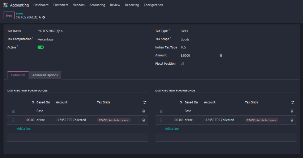Delete the invoice TCS Collected tax line
This screenshot has width=303, height=158.
pyautogui.click(x=144, y=120)
